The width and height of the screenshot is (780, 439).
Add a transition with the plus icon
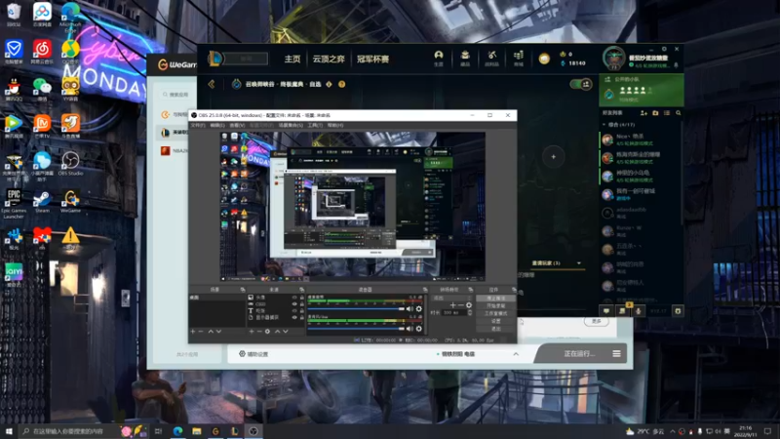coord(452,305)
